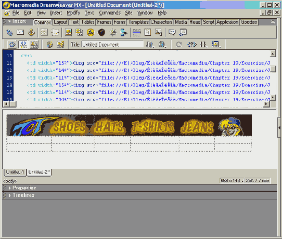This screenshot has width=282, height=239.
Task: Switch to the Layout insert tab
Action: [60, 22]
